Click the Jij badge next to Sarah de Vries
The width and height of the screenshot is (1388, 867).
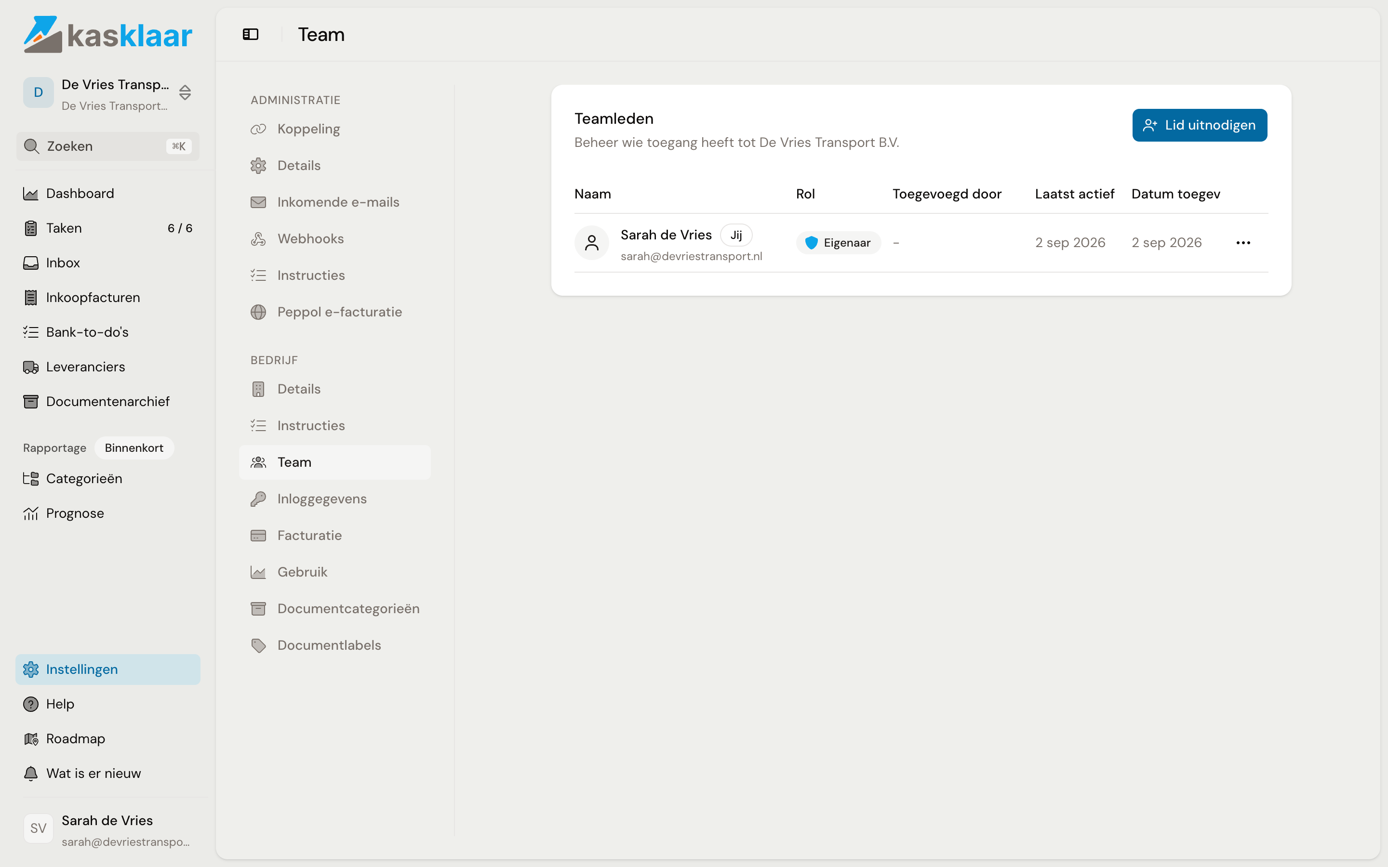[736, 235]
